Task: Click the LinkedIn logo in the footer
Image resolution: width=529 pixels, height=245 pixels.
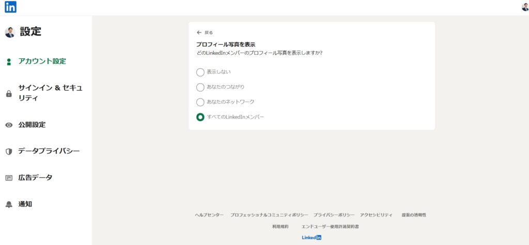Action: click(312, 238)
